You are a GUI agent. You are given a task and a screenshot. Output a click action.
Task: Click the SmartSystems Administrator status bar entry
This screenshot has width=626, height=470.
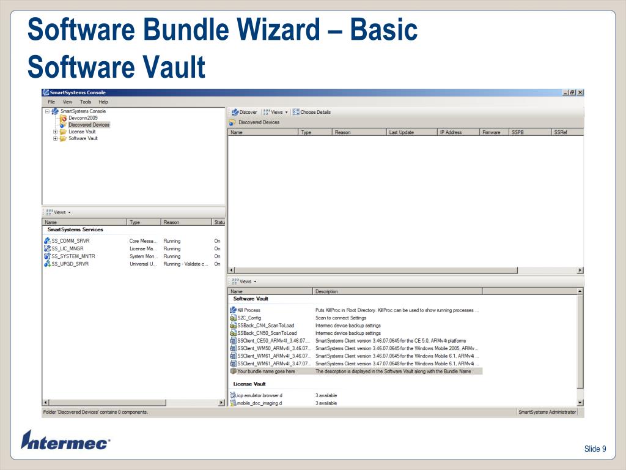click(547, 412)
